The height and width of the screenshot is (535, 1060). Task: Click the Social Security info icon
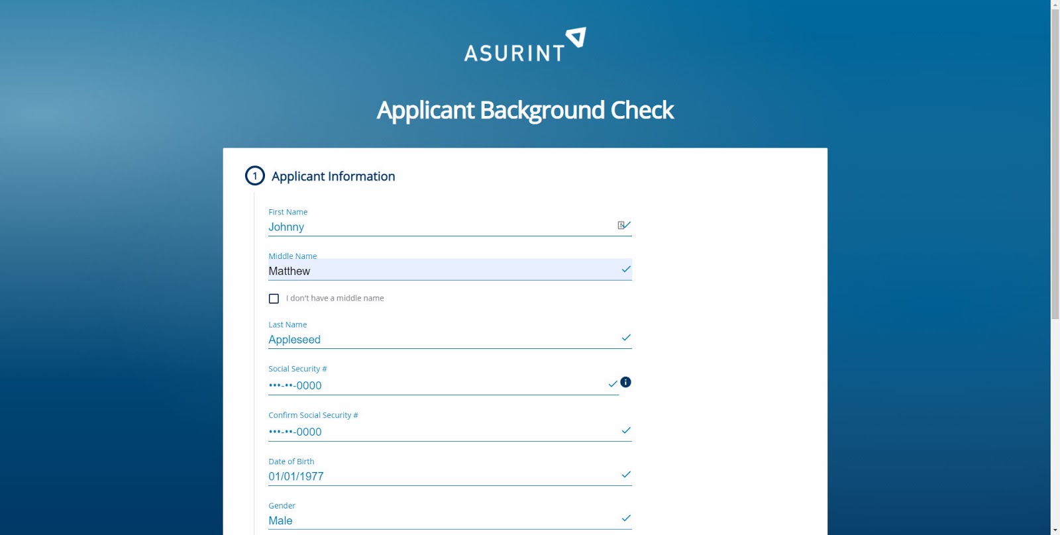point(625,382)
